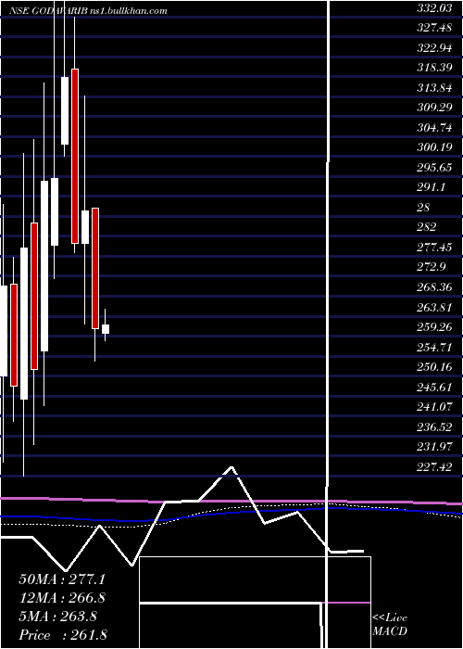
Task: Click the 50MA : 277.1 value
Action: point(62,579)
